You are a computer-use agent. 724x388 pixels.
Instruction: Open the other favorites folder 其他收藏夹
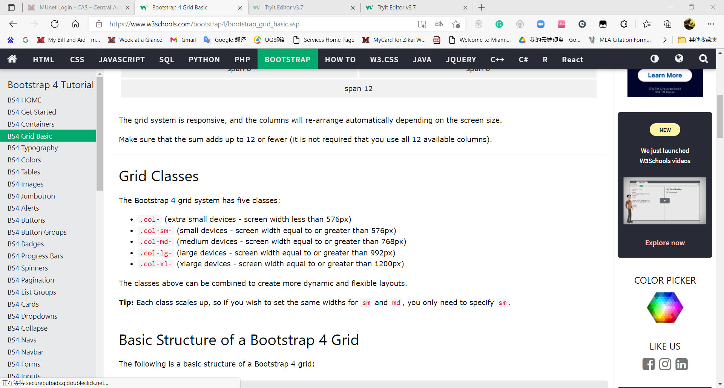pos(698,40)
